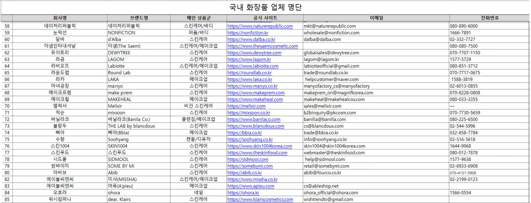Select the phone cell 1644-9968
Viewport: 531px width, 203px height.
[x=489, y=146]
